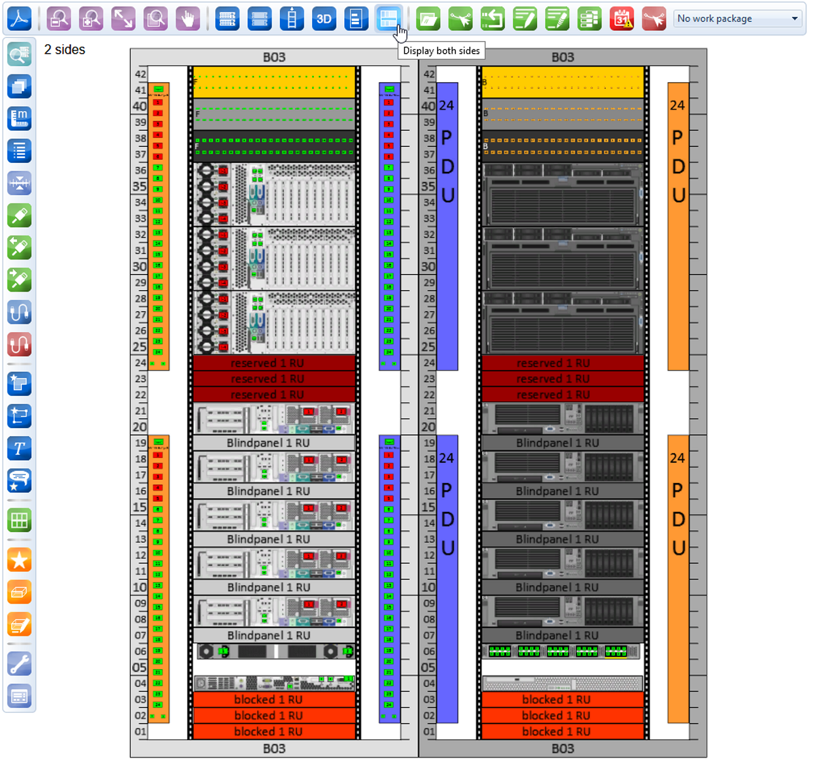The image size is (813, 774).
Task: Toggle Display both sides view
Action: coord(388,19)
